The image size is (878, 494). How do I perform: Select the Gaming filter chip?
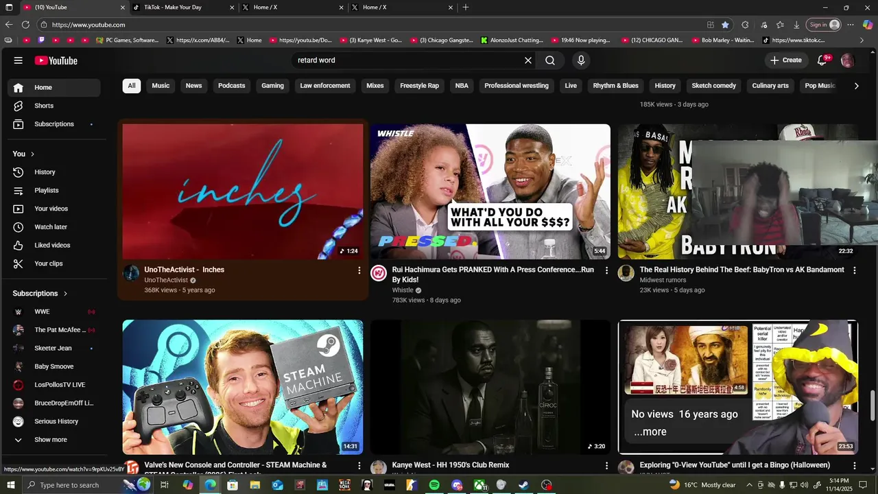tap(272, 86)
